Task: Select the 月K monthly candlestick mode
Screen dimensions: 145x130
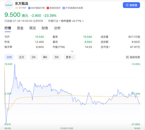Action: point(57,57)
